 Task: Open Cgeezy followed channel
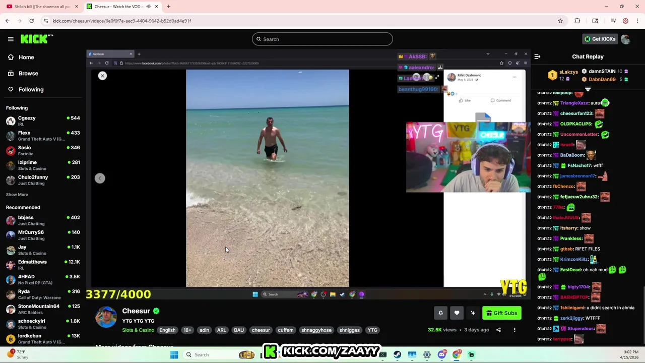pyautogui.click(x=43, y=121)
